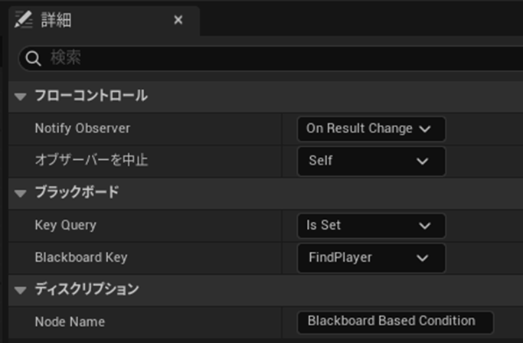
Task: Open the オブザーバーを中止 dropdown set to Self
Action: [x=371, y=161]
